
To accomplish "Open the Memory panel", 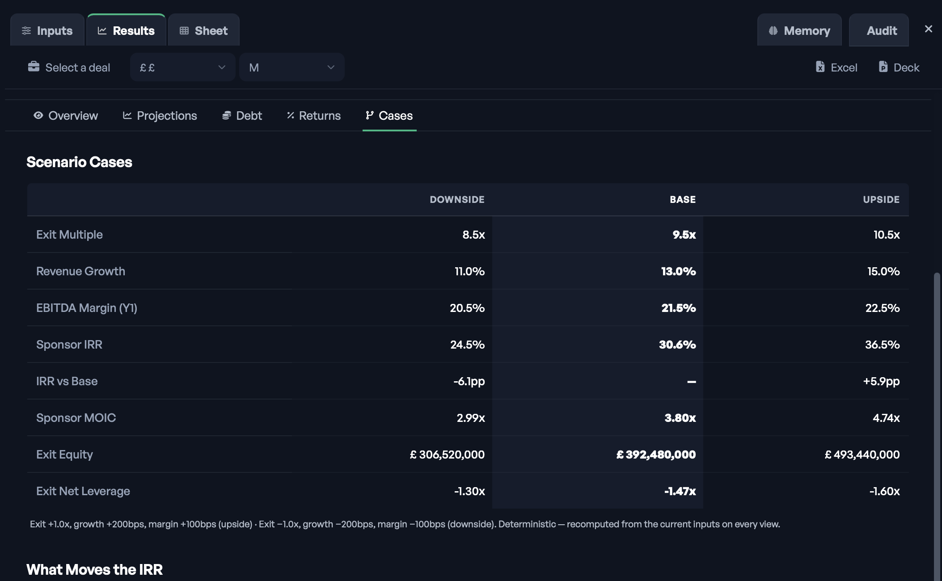I will pyautogui.click(x=799, y=30).
